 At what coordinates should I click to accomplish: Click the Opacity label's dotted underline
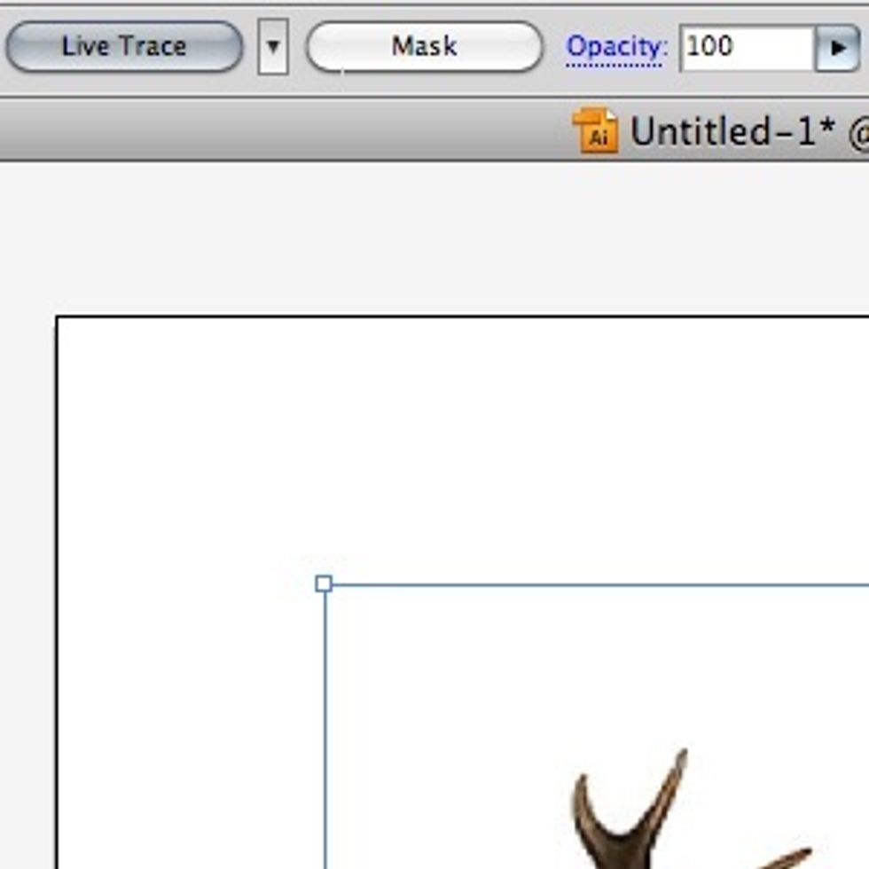tap(614, 60)
